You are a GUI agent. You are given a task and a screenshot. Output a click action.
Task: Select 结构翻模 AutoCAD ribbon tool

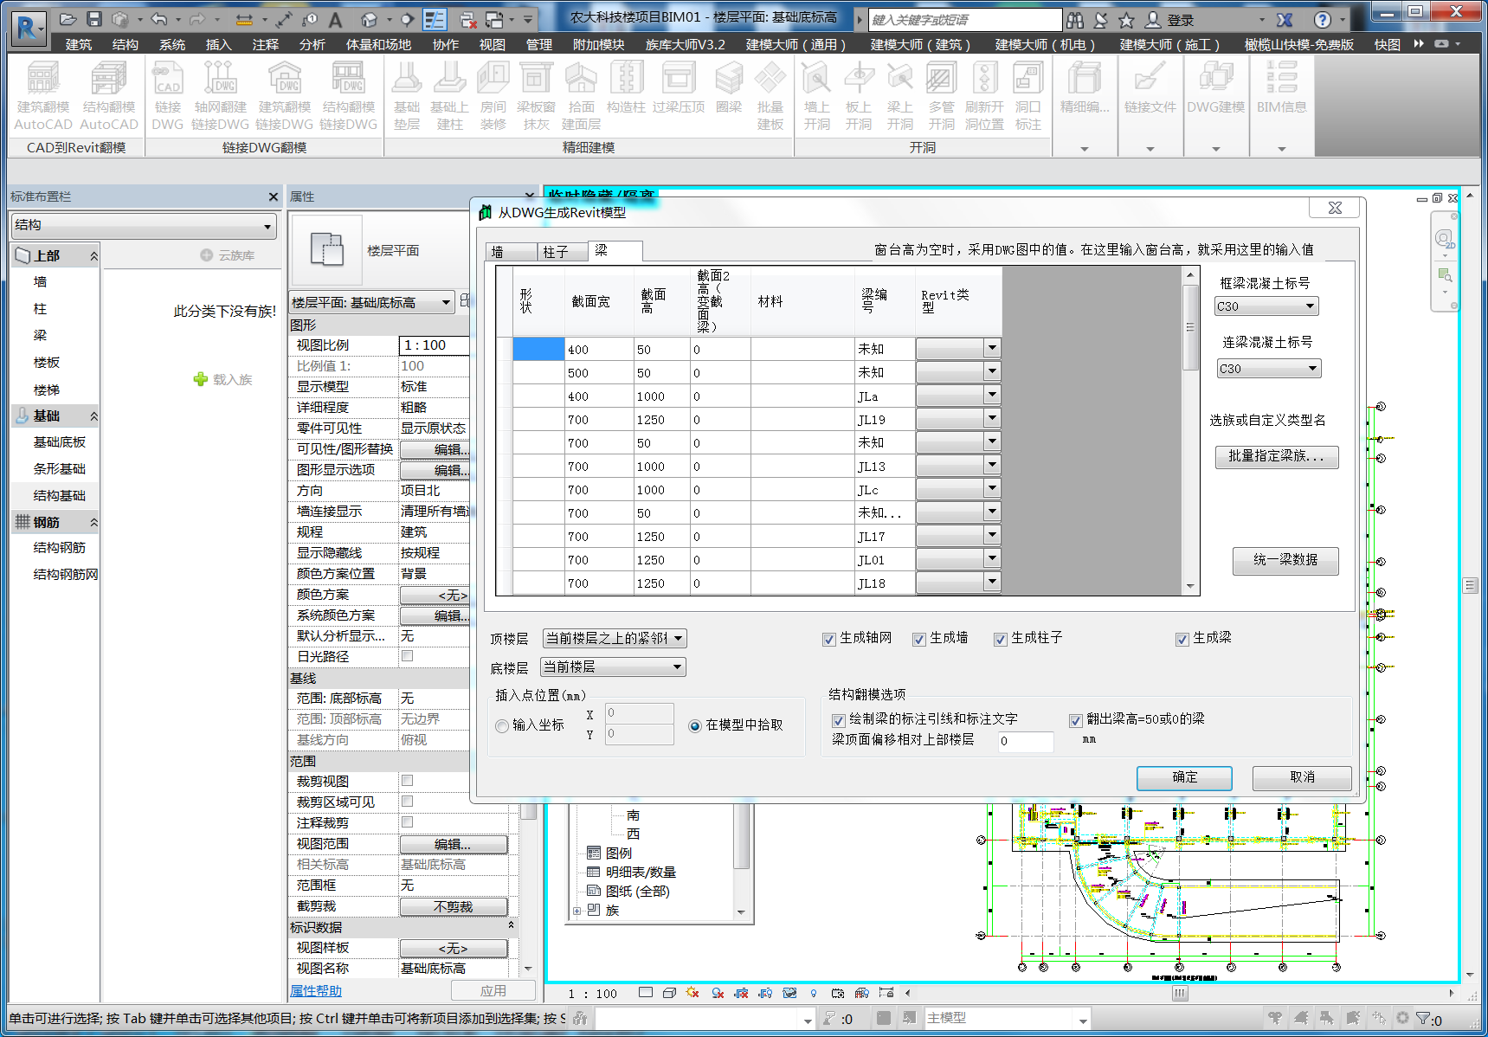click(x=109, y=96)
